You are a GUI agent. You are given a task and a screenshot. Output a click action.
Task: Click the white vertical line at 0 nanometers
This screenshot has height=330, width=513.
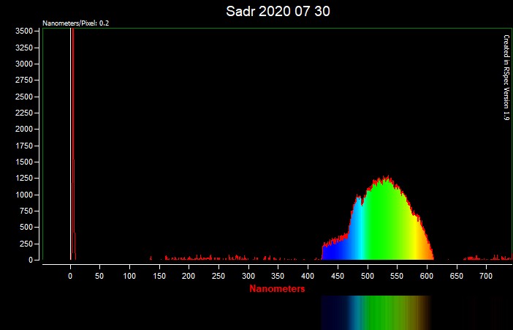click(x=70, y=146)
